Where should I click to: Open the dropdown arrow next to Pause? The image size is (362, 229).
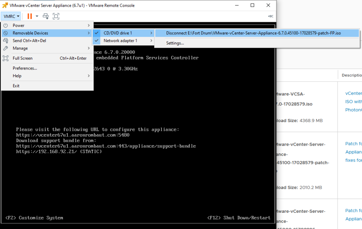37,16
